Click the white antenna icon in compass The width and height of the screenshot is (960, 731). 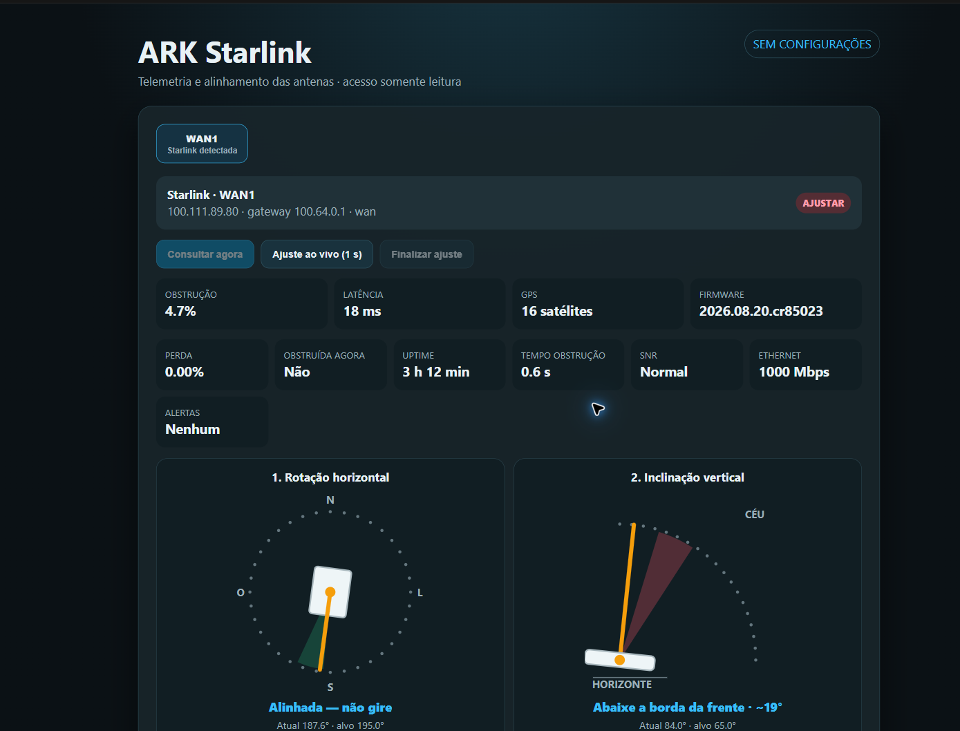click(330, 592)
